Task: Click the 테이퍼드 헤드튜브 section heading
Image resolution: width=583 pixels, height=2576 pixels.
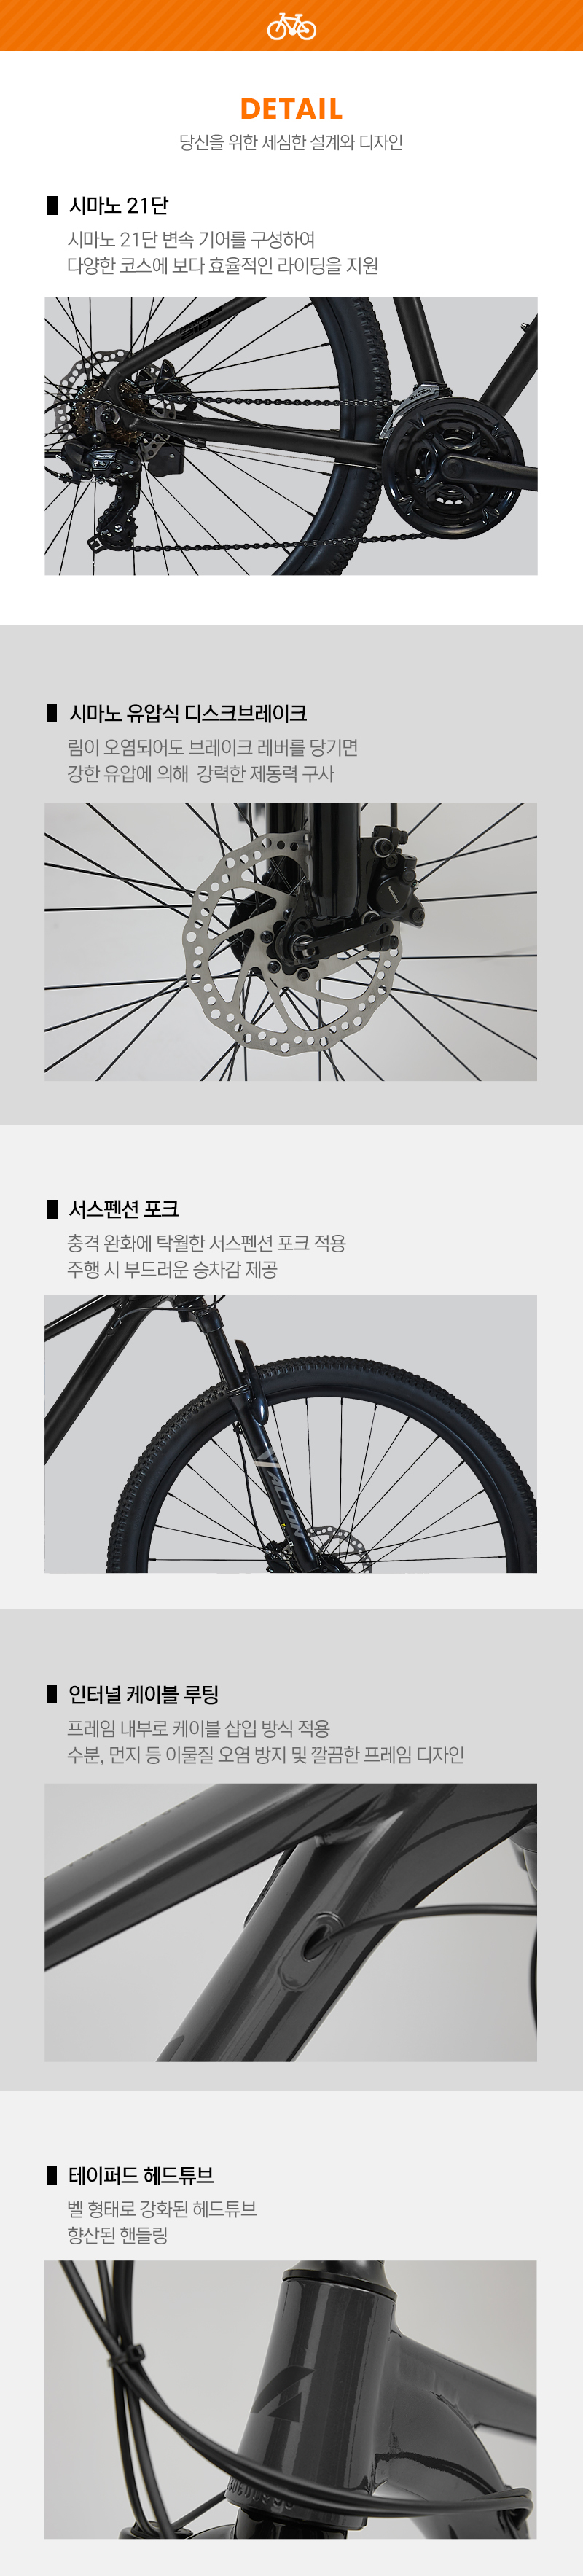Action: click(x=141, y=2175)
